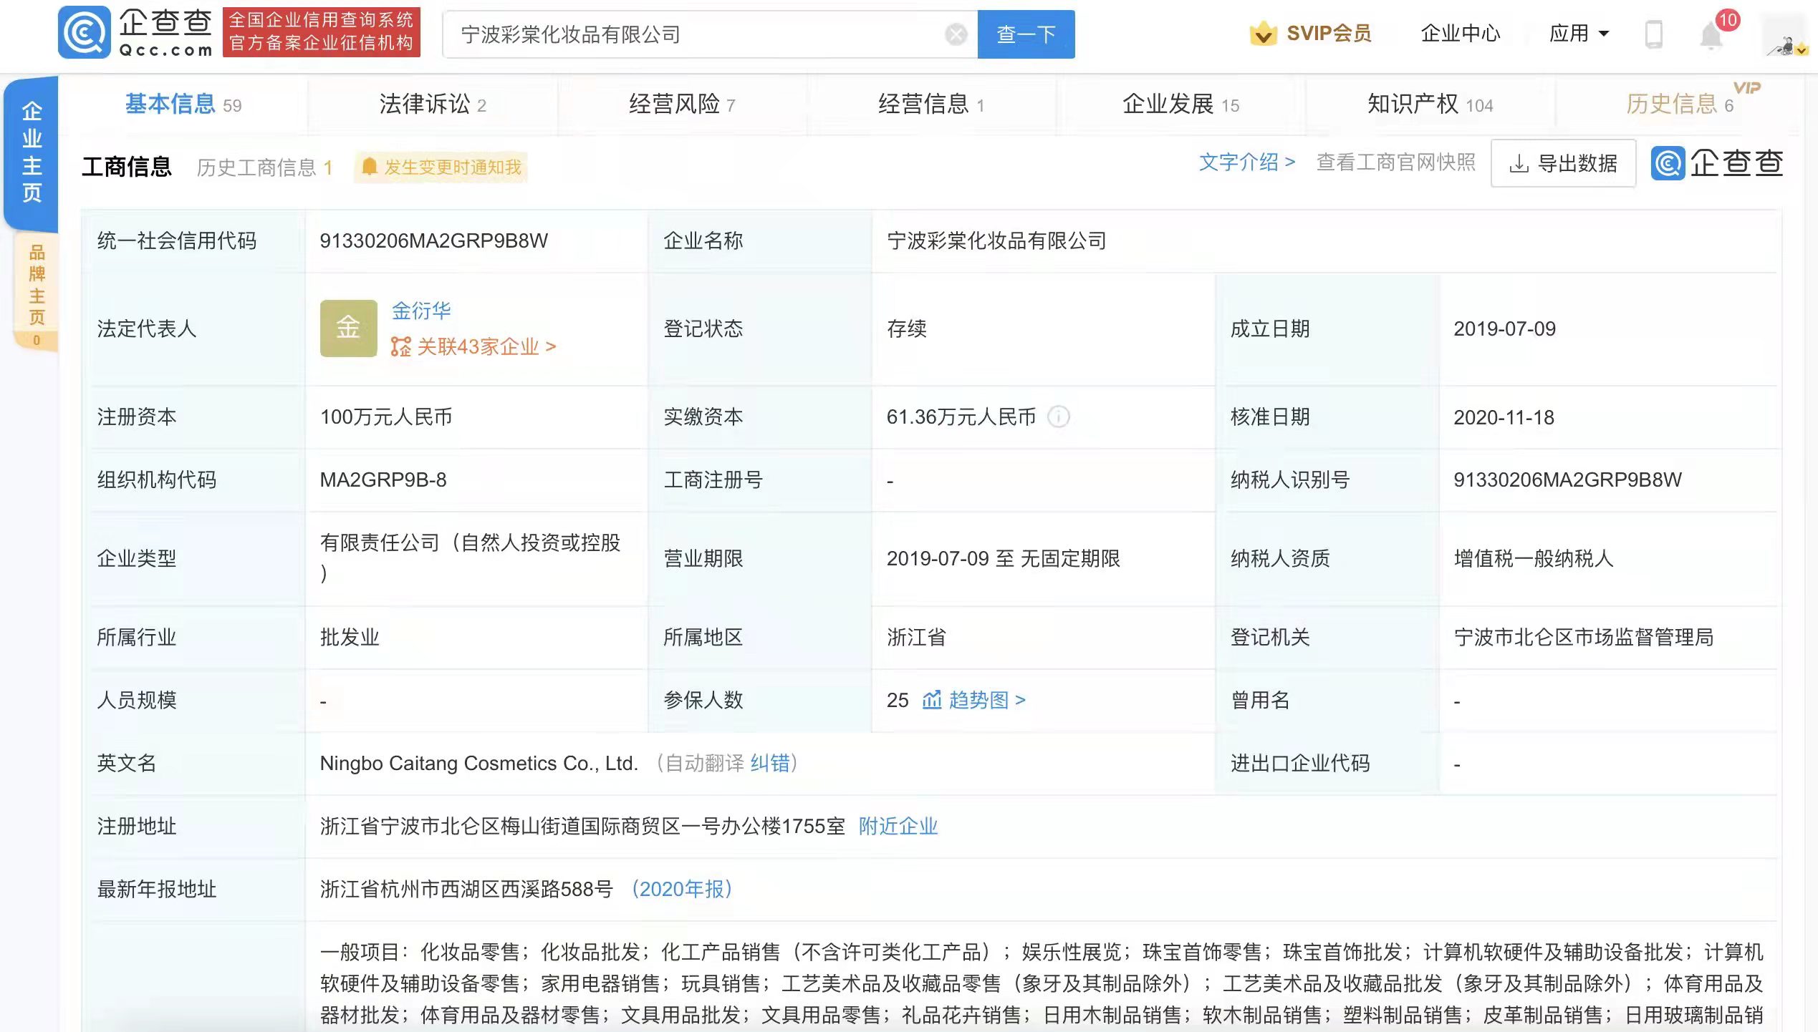Click the 61.36万元人民币 paid-in capital value
The width and height of the screenshot is (1818, 1032).
(x=961, y=417)
